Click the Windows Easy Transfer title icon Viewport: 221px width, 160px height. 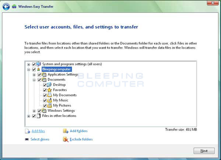pos(14,7)
